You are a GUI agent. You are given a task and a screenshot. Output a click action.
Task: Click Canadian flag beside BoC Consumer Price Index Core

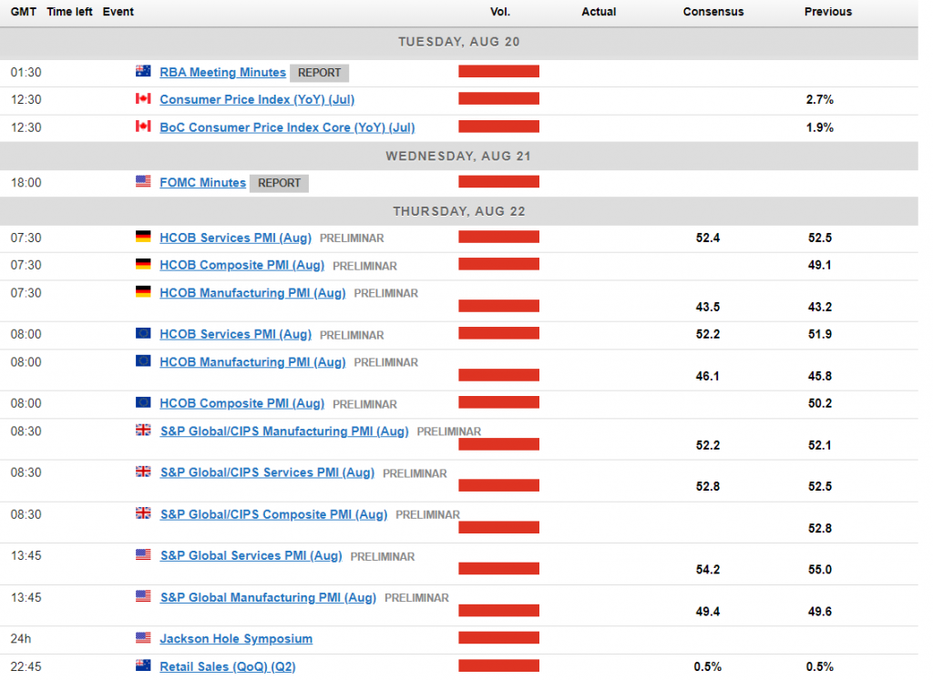pos(143,127)
